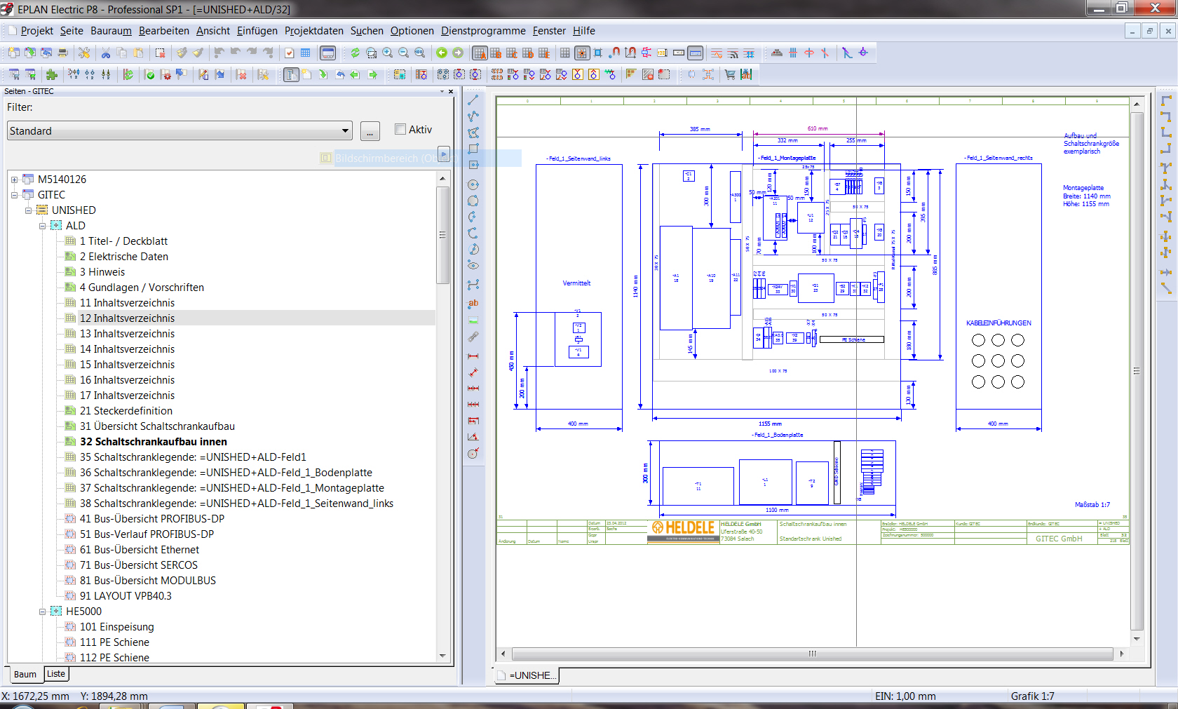Click the green refresh arrows icon
The height and width of the screenshot is (709, 1178).
pyautogui.click(x=355, y=53)
